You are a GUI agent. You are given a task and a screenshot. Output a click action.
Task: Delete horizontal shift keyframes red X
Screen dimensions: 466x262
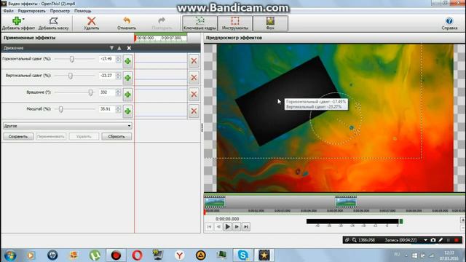194,61
